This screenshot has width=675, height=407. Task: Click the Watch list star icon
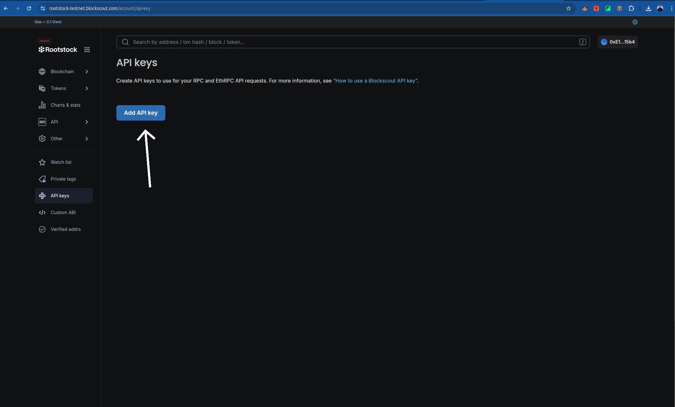pos(42,162)
